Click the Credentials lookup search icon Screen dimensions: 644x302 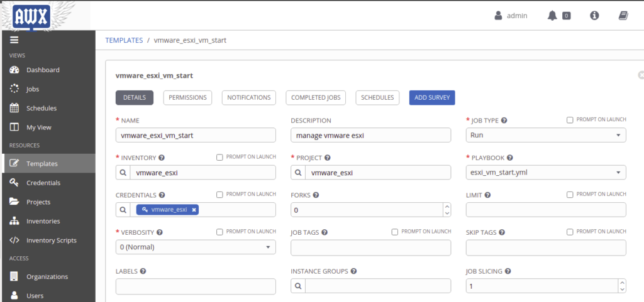point(123,210)
